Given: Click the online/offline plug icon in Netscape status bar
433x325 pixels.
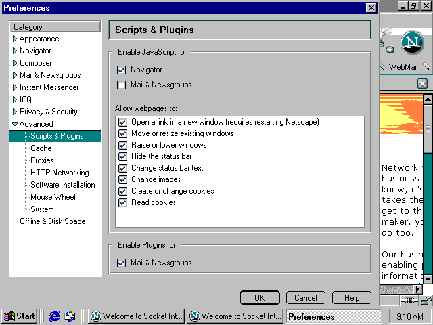Looking at the screenshot, I should point(409,301).
